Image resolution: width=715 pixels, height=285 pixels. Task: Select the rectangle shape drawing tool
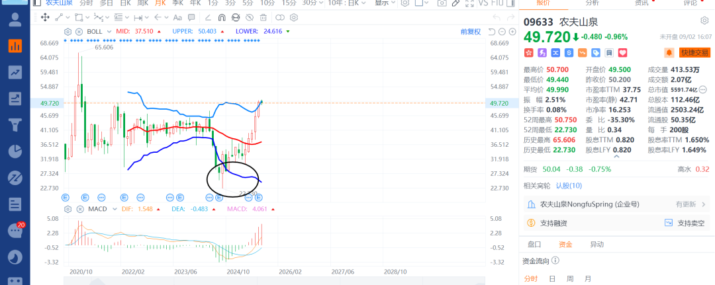(79, 17)
